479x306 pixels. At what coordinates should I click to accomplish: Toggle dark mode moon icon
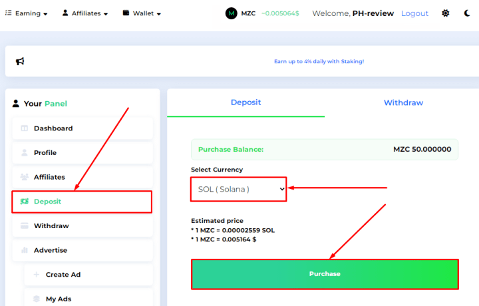pyautogui.click(x=467, y=13)
